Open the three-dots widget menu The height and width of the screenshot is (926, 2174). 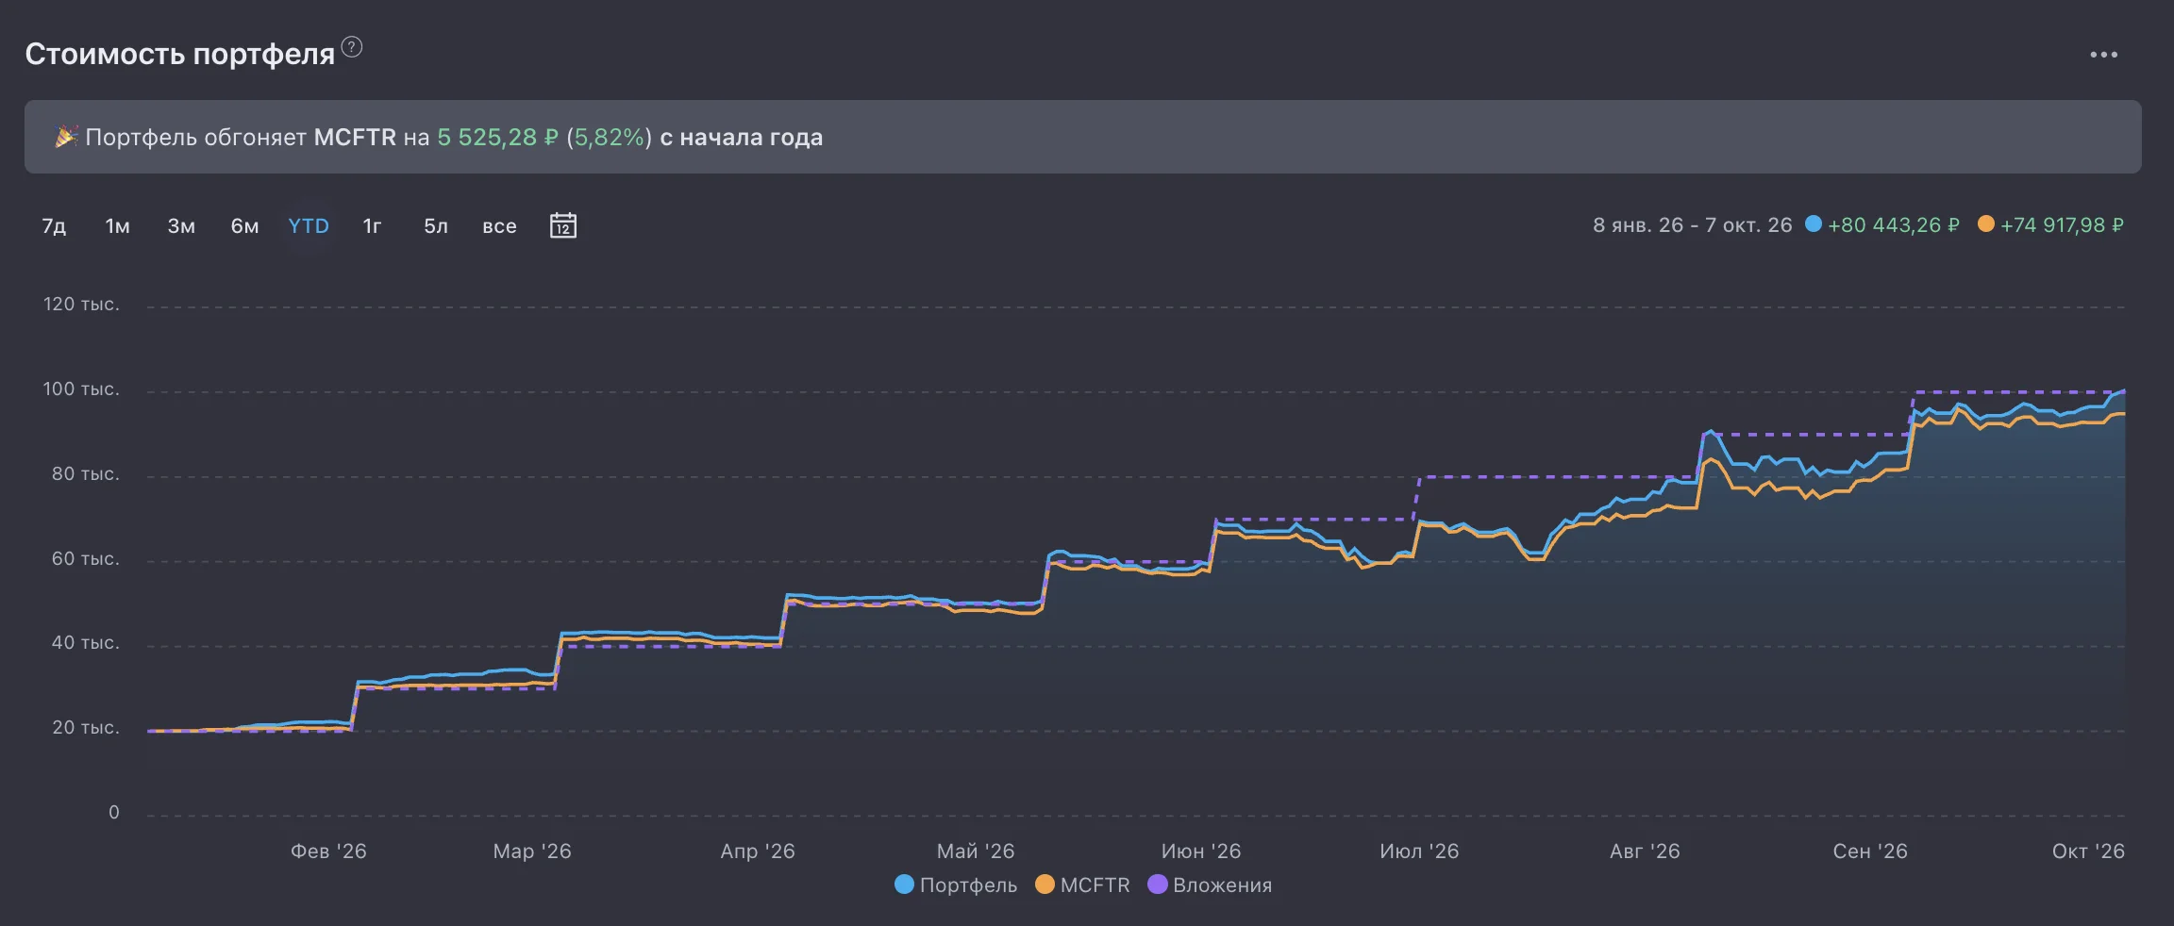pos(2103,55)
